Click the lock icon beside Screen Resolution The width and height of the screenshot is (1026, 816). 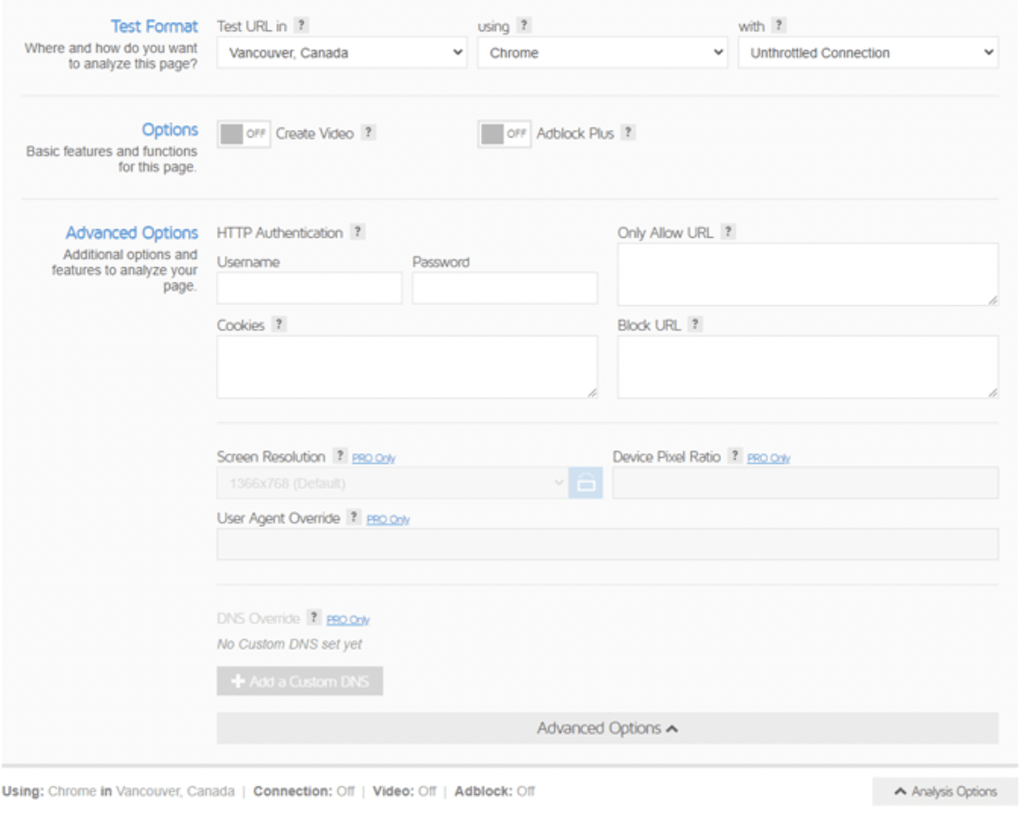click(x=585, y=483)
